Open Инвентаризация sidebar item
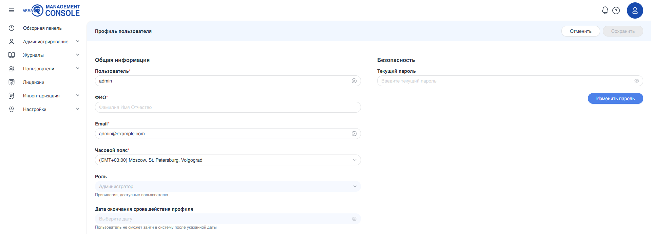 click(41, 96)
